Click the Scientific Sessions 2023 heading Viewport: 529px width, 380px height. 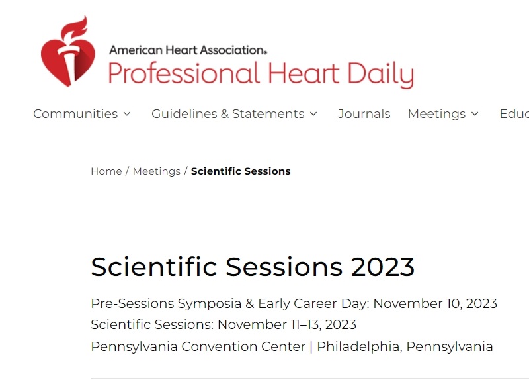pyautogui.click(x=253, y=267)
